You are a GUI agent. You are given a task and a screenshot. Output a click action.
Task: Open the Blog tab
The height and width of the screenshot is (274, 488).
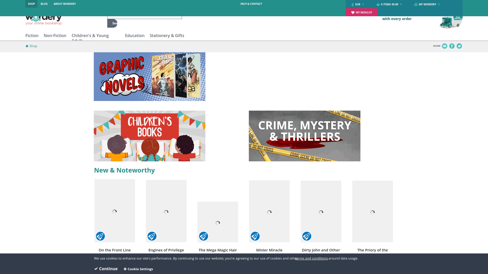44,4
